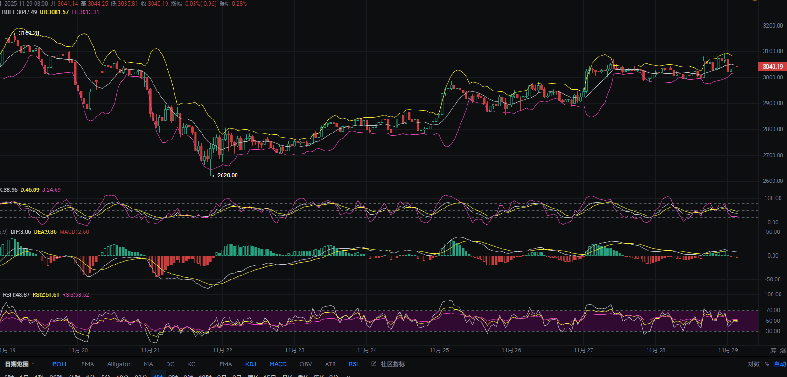This screenshot has height=377, width=787.
Task: Click the 筹 chip distribution icon
Action: [x=773, y=350]
